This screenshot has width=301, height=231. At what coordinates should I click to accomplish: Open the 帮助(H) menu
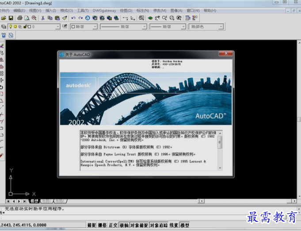pos(210,11)
